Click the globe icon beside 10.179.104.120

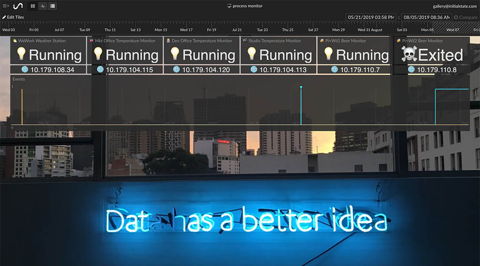[x=176, y=70]
